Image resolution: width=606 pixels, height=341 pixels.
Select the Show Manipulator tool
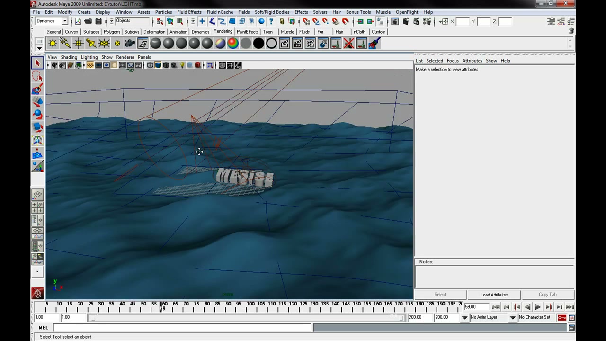(x=37, y=166)
